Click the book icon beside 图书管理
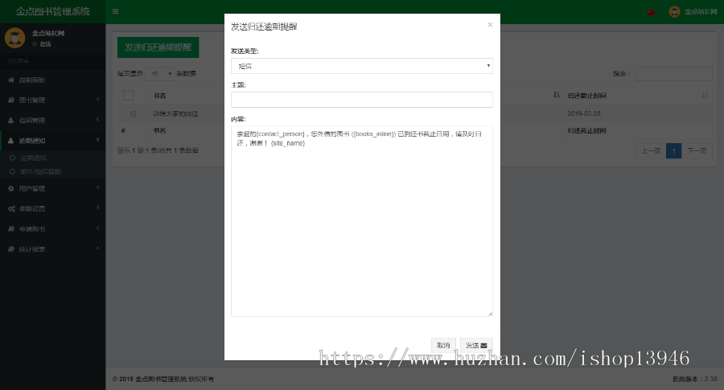The image size is (724, 390). 11,100
